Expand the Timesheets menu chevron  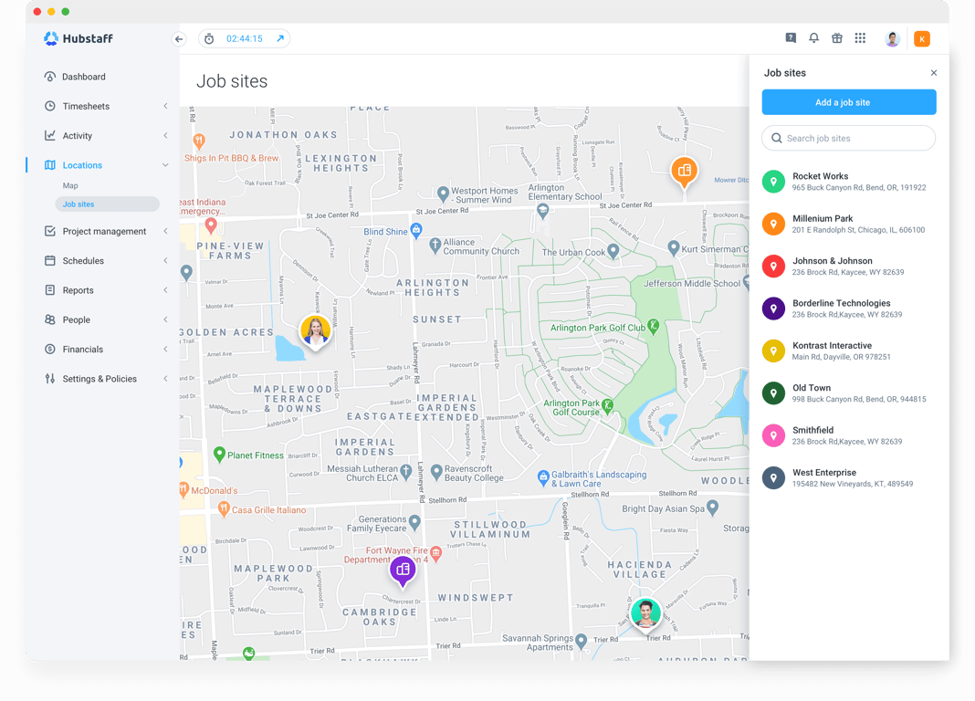pos(165,106)
